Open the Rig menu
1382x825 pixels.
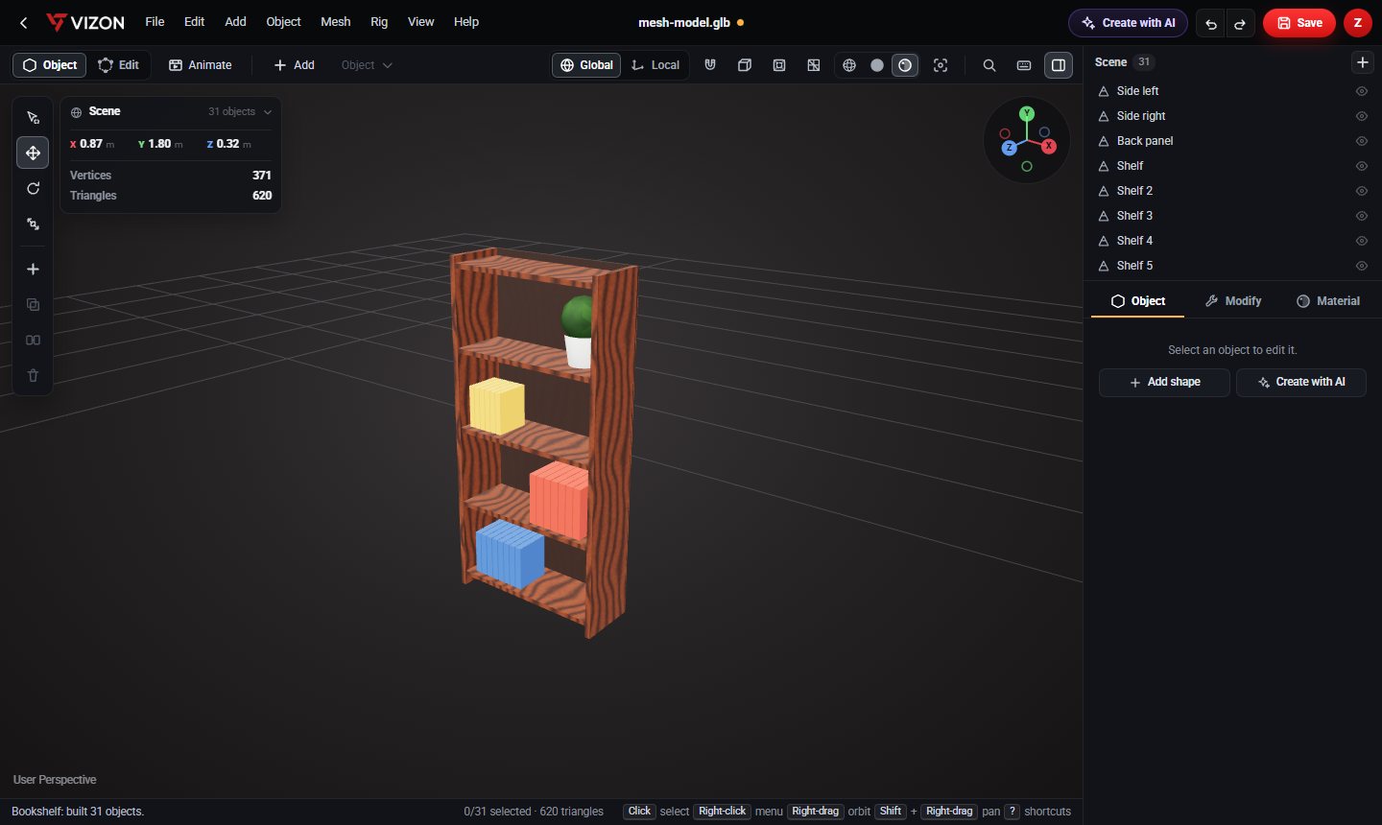pos(379,22)
